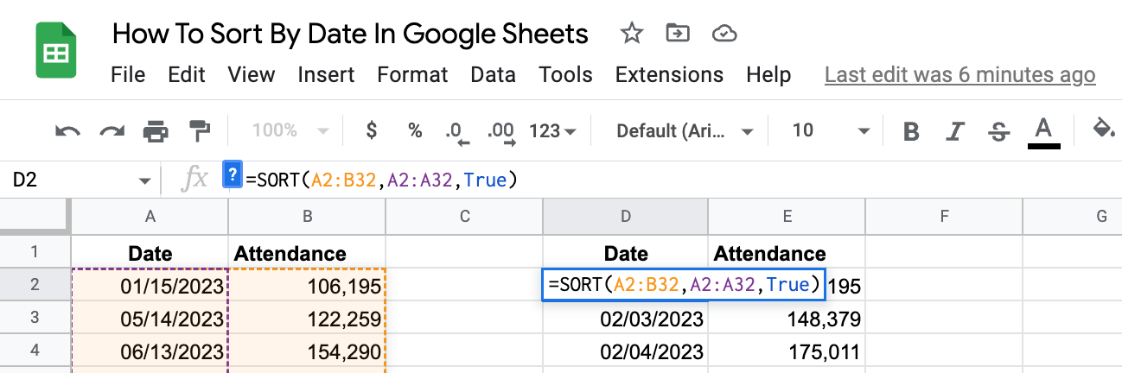1122x373 pixels.
Task: Select cell E1 'Attendance' header
Action: tap(787, 253)
